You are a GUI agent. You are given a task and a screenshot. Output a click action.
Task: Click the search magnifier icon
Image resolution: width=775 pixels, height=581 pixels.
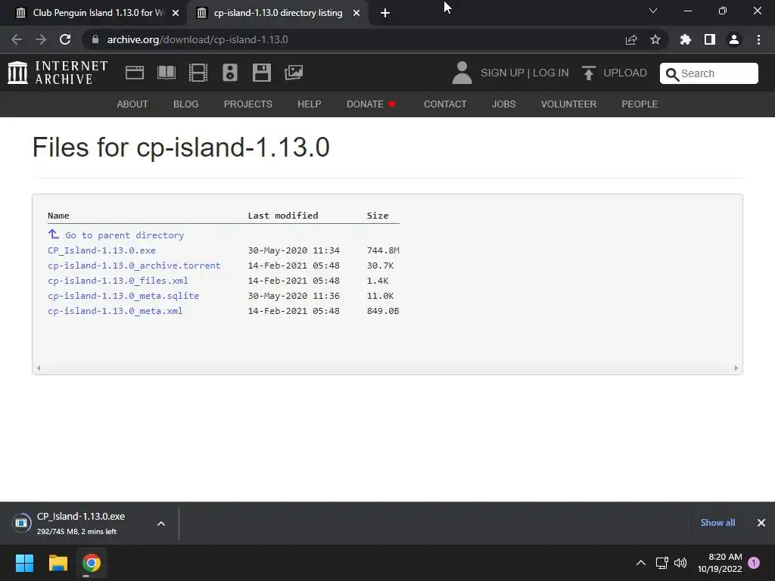point(672,74)
